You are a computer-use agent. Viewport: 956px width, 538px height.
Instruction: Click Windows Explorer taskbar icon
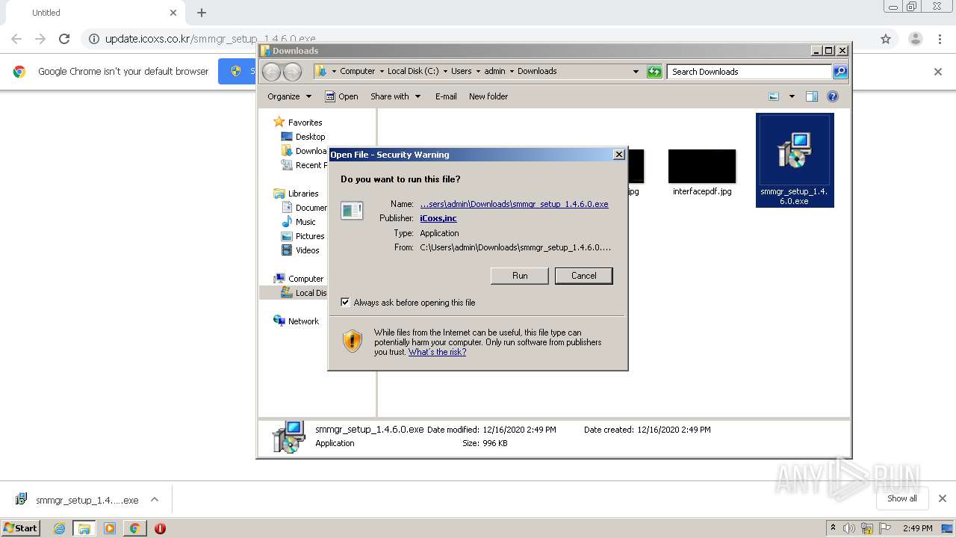point(84,528)
